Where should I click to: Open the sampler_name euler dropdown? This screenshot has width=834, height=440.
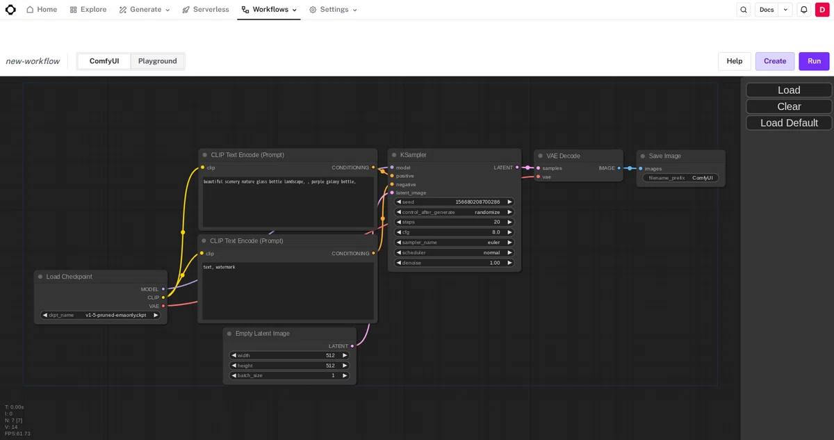pos(455,243)
